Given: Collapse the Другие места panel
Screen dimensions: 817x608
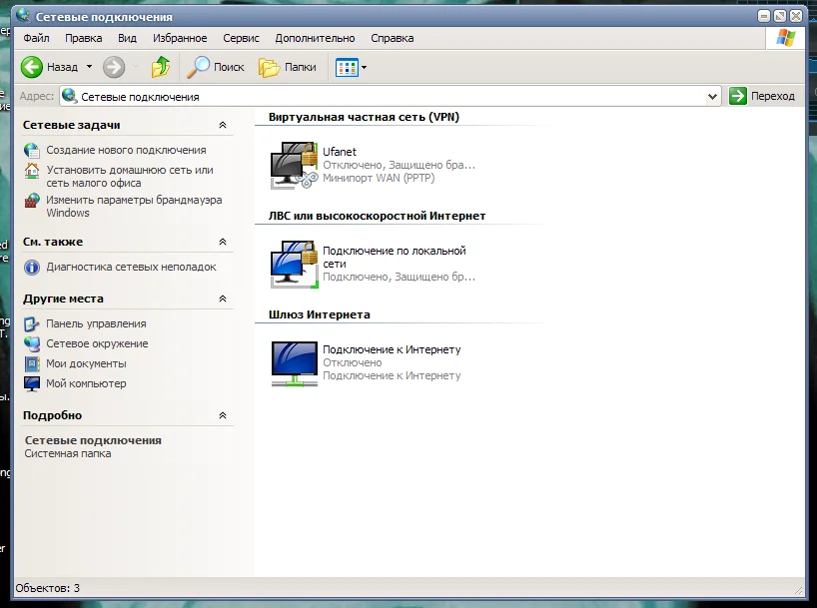Looking at the screenshot, I should point(223,299).
